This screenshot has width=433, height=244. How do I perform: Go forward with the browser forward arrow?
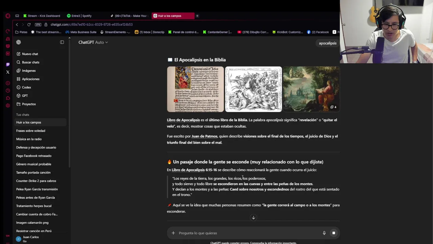[x=23, y=24]
